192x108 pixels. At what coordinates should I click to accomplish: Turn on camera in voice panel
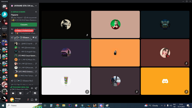[x=13, y=93]
